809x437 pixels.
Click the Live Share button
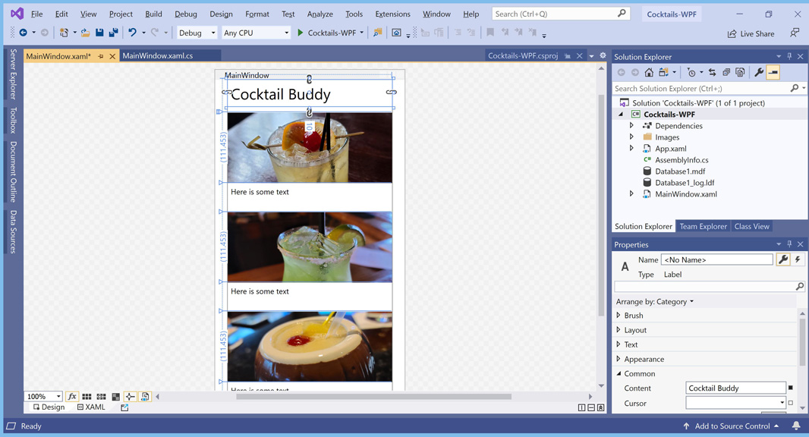tap(751, 33)
